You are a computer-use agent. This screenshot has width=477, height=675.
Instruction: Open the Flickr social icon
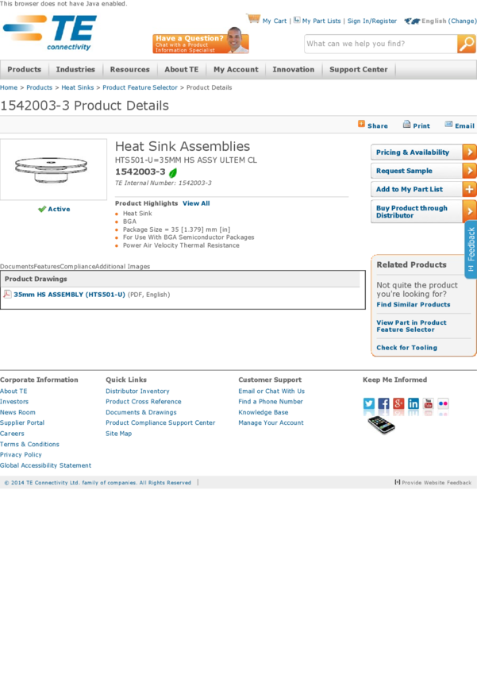(443, 403)
